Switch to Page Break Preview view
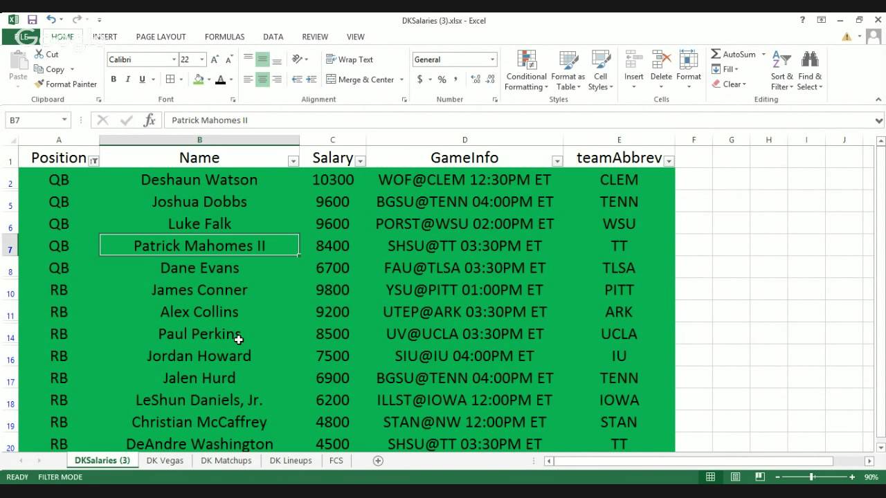Viewport: 886px width, 498px height. coord(759,477)
